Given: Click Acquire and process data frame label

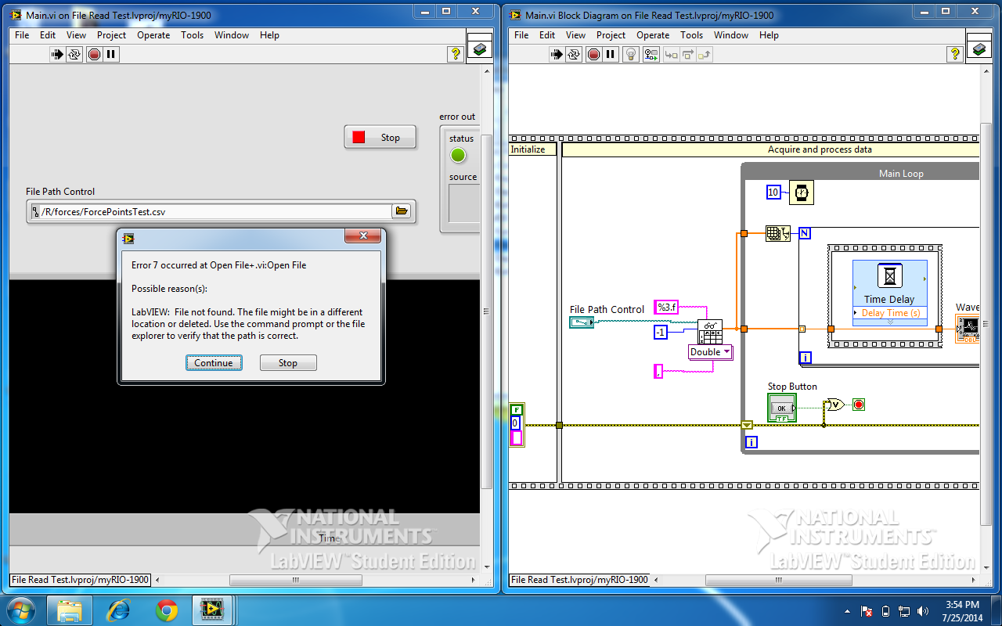Looking at the screenshot, I should [x=820, y=149].
